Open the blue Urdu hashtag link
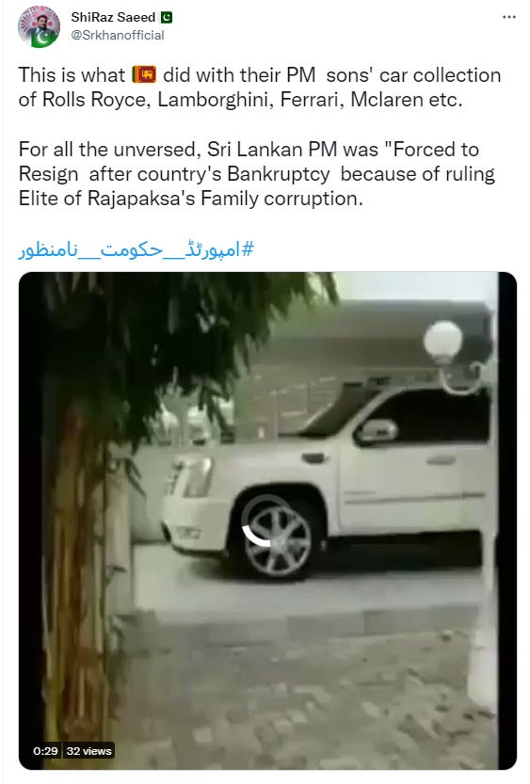530x784 pixels. coord(137,248)
